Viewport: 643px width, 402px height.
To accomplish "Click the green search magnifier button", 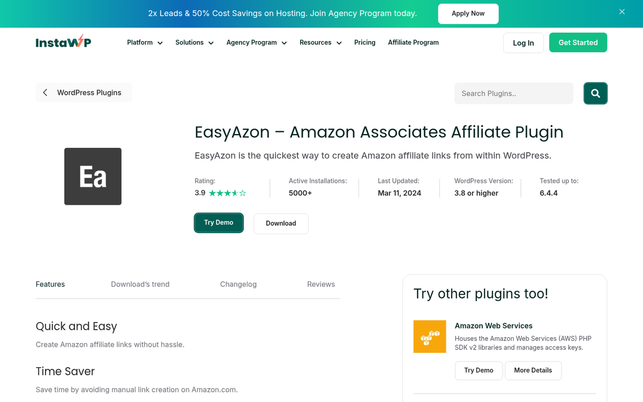I will click(595, 93).
